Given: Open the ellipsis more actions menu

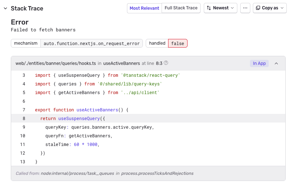Looking at the screenshot, I should click(245, 8).
